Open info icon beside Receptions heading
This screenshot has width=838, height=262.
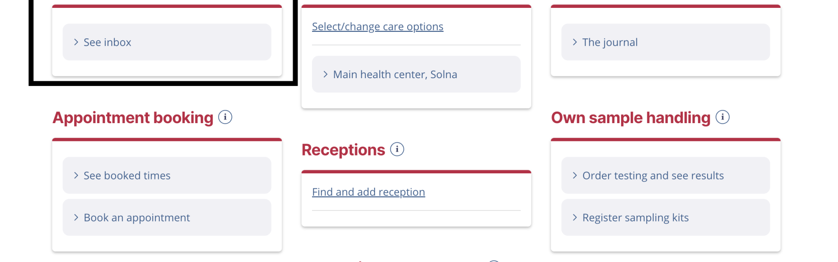point(397,149)
